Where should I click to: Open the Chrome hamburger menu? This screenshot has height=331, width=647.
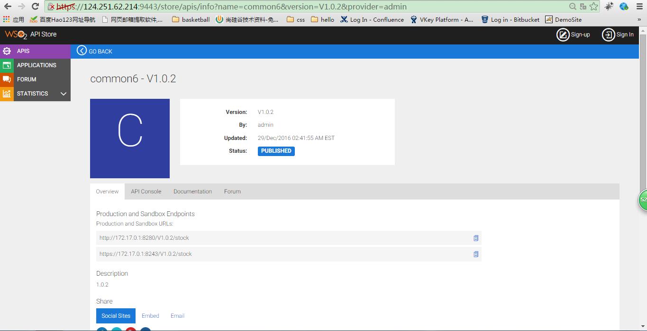coord(638,7)
